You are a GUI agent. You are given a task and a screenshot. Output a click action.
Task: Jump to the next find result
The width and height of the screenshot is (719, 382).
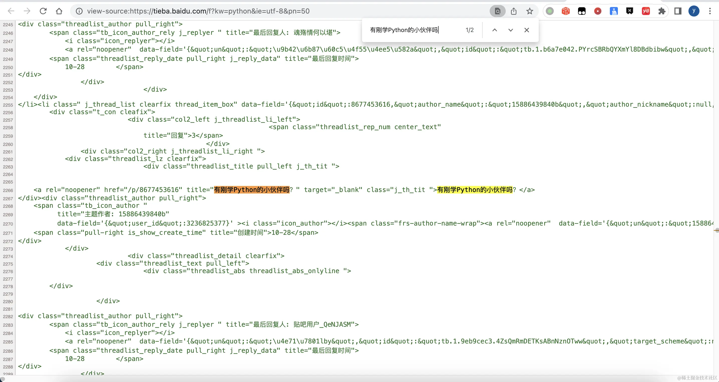(510, 30)
